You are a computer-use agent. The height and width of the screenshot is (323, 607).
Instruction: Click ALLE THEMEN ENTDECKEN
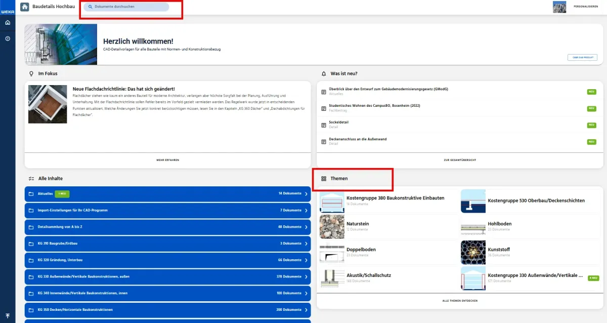click(x=460, y=301)
